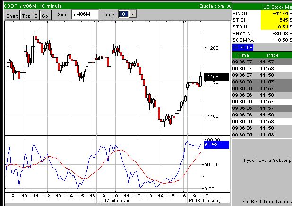Viewport: 292px width, 206px height.
Task: Click the 'For Real-Time Quotes' text
Action: tap(267, 202)
